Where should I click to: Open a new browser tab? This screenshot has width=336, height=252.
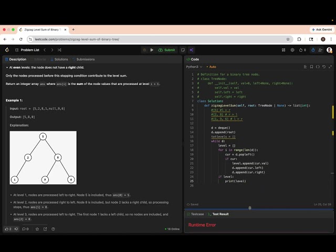[73, 29]
